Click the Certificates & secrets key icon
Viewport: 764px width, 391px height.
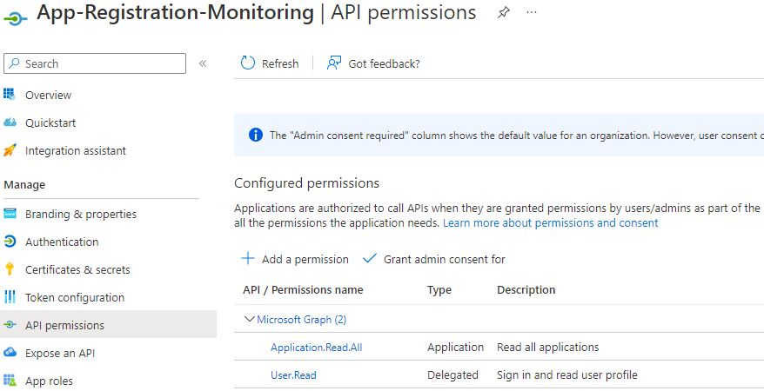[10, 269]
